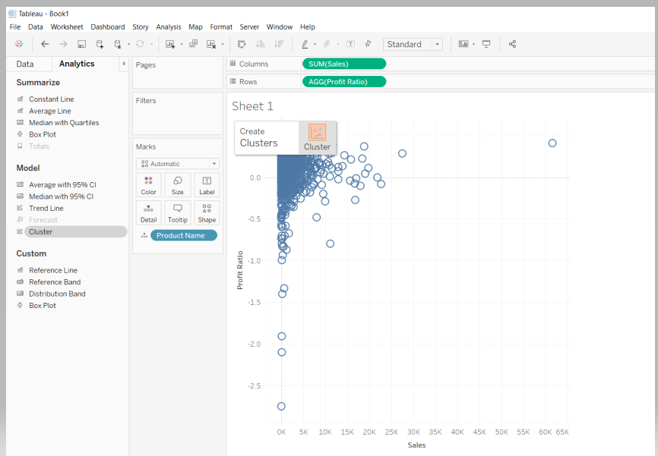Click the Tableau start page logo icon
The width and height of the screenshot is (658, 456).
tap(19, 44)
